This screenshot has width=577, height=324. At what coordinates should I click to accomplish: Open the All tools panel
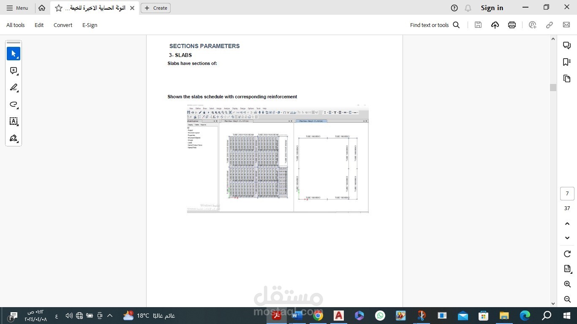pos(16,25)
